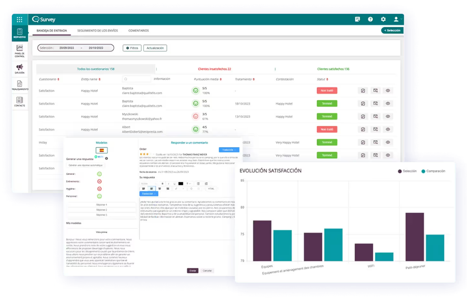Click the Filtros button

pos(132,48)
